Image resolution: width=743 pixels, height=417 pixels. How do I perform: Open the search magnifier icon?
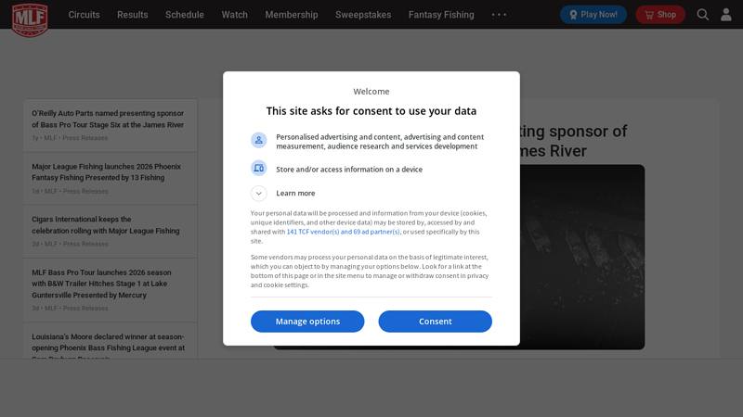[702, 15]
